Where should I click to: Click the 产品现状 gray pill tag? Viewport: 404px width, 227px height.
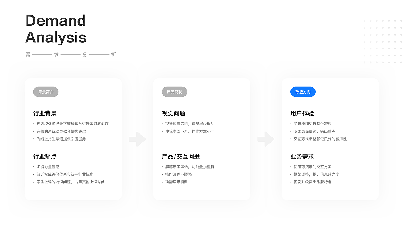(174, 92)
